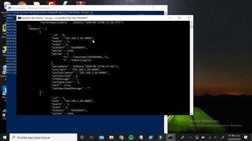Click "name" : "192.168.1.69:40001" line

point(72,38)
